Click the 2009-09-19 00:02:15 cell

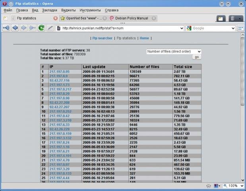click(x=105, y=76)
